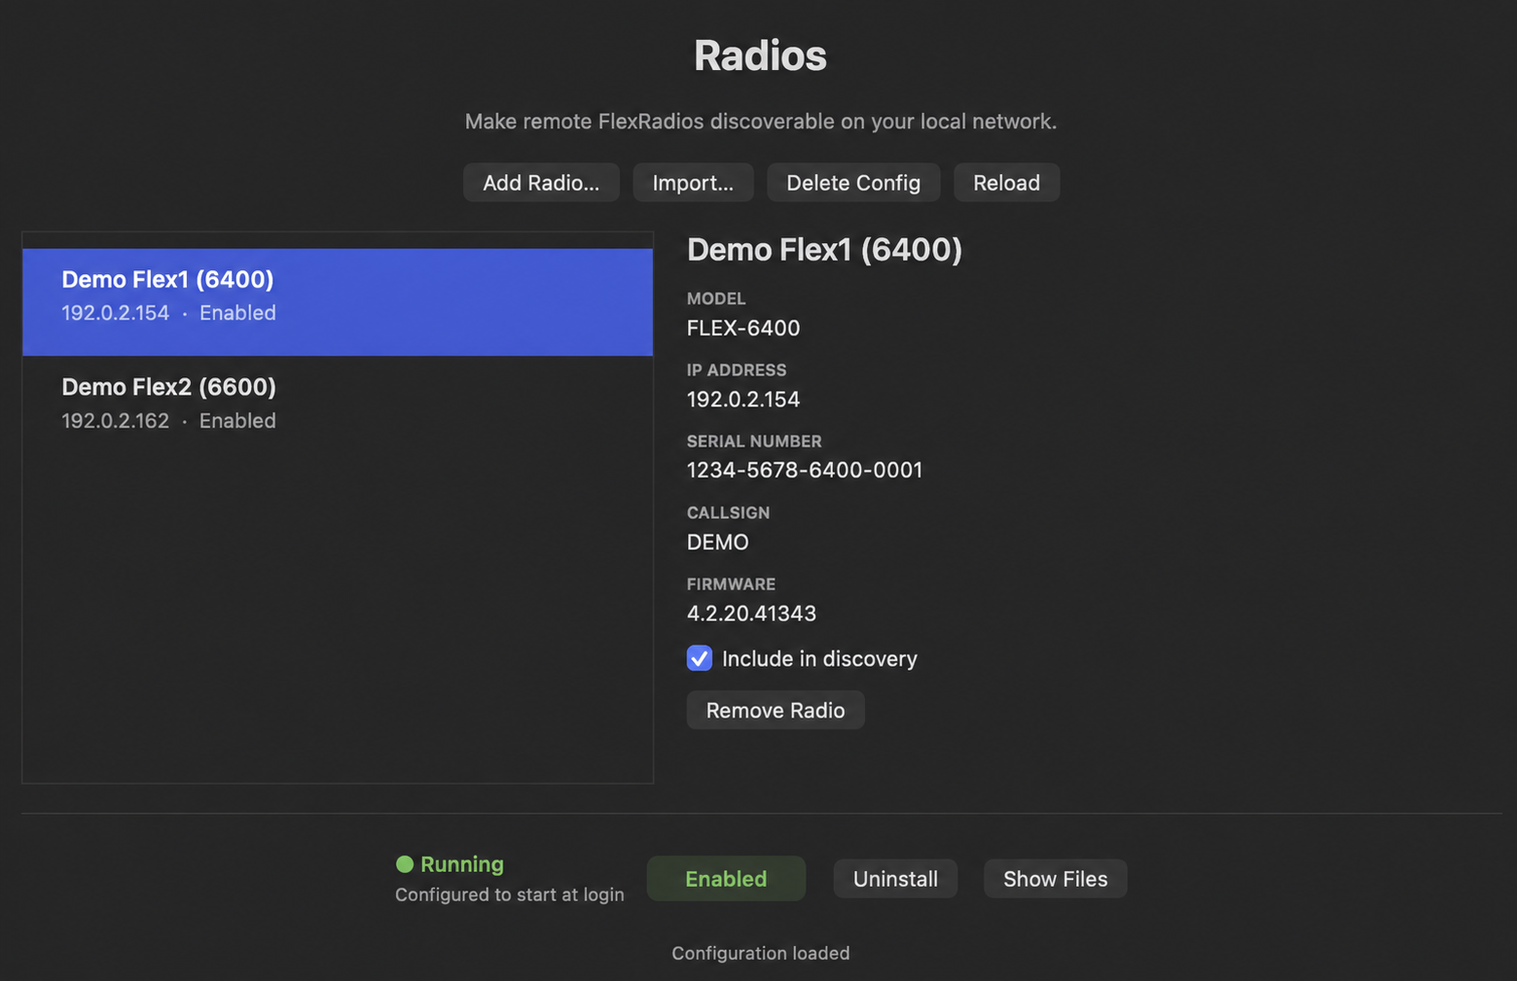Click Delete Config button
This screenshot has height=981, width=1517.
pyautogui.click(x=853, y=183)
